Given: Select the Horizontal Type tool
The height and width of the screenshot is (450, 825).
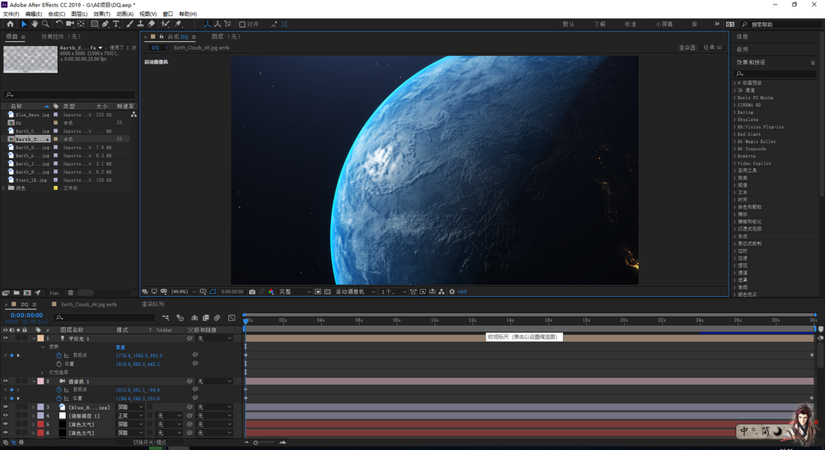Looking at the screenshot, I should pos(116,24).
